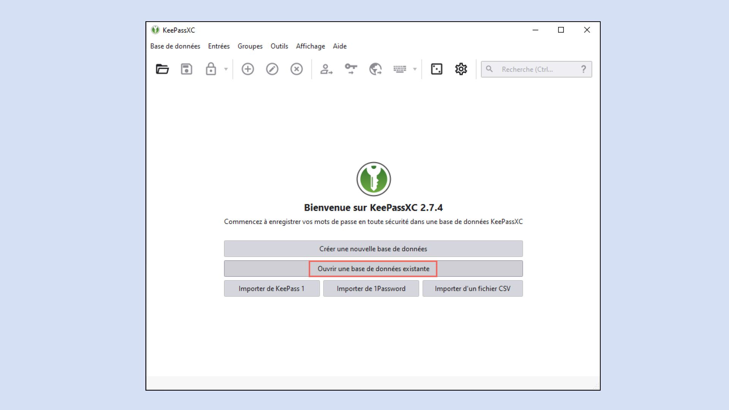Edit an entry using the pencil icon
The width and height of the screenshot is (729, 410).
tap(272, 69)
